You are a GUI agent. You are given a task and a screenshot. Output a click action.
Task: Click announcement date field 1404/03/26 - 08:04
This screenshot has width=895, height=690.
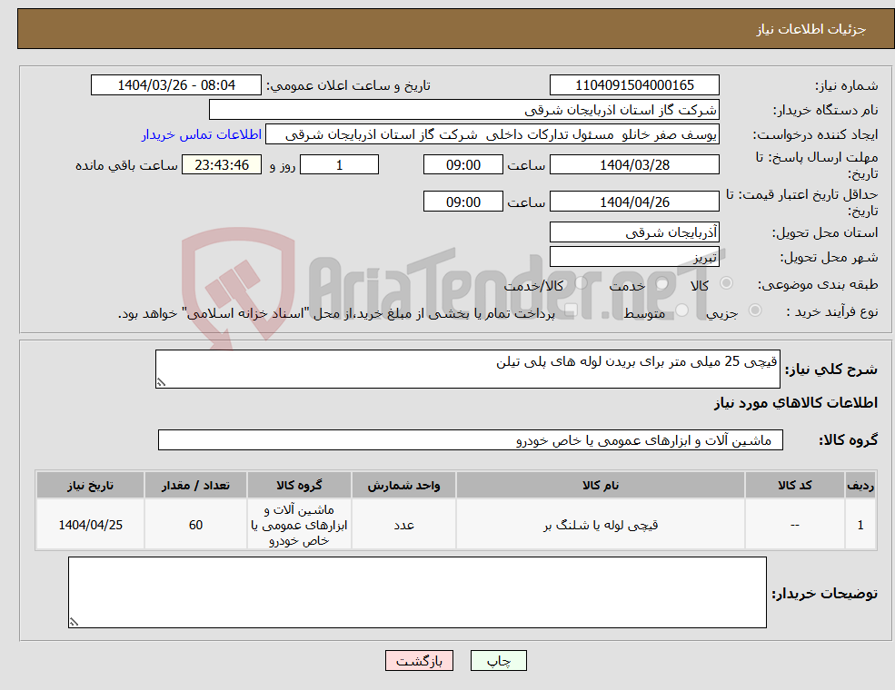175,85
